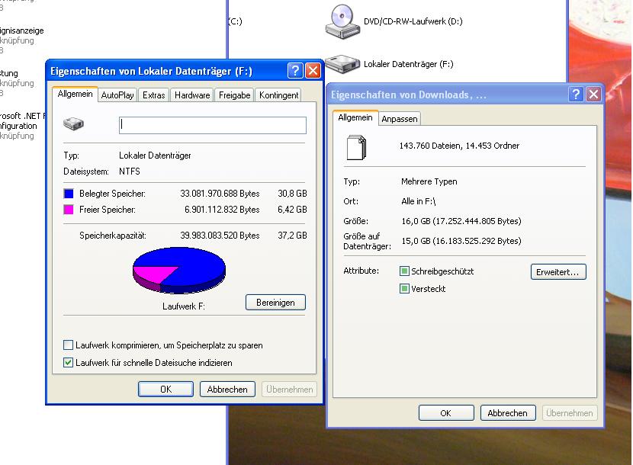Switch to the Hardware tab
Screen dimensions: 633x465
tap(192, 95)
